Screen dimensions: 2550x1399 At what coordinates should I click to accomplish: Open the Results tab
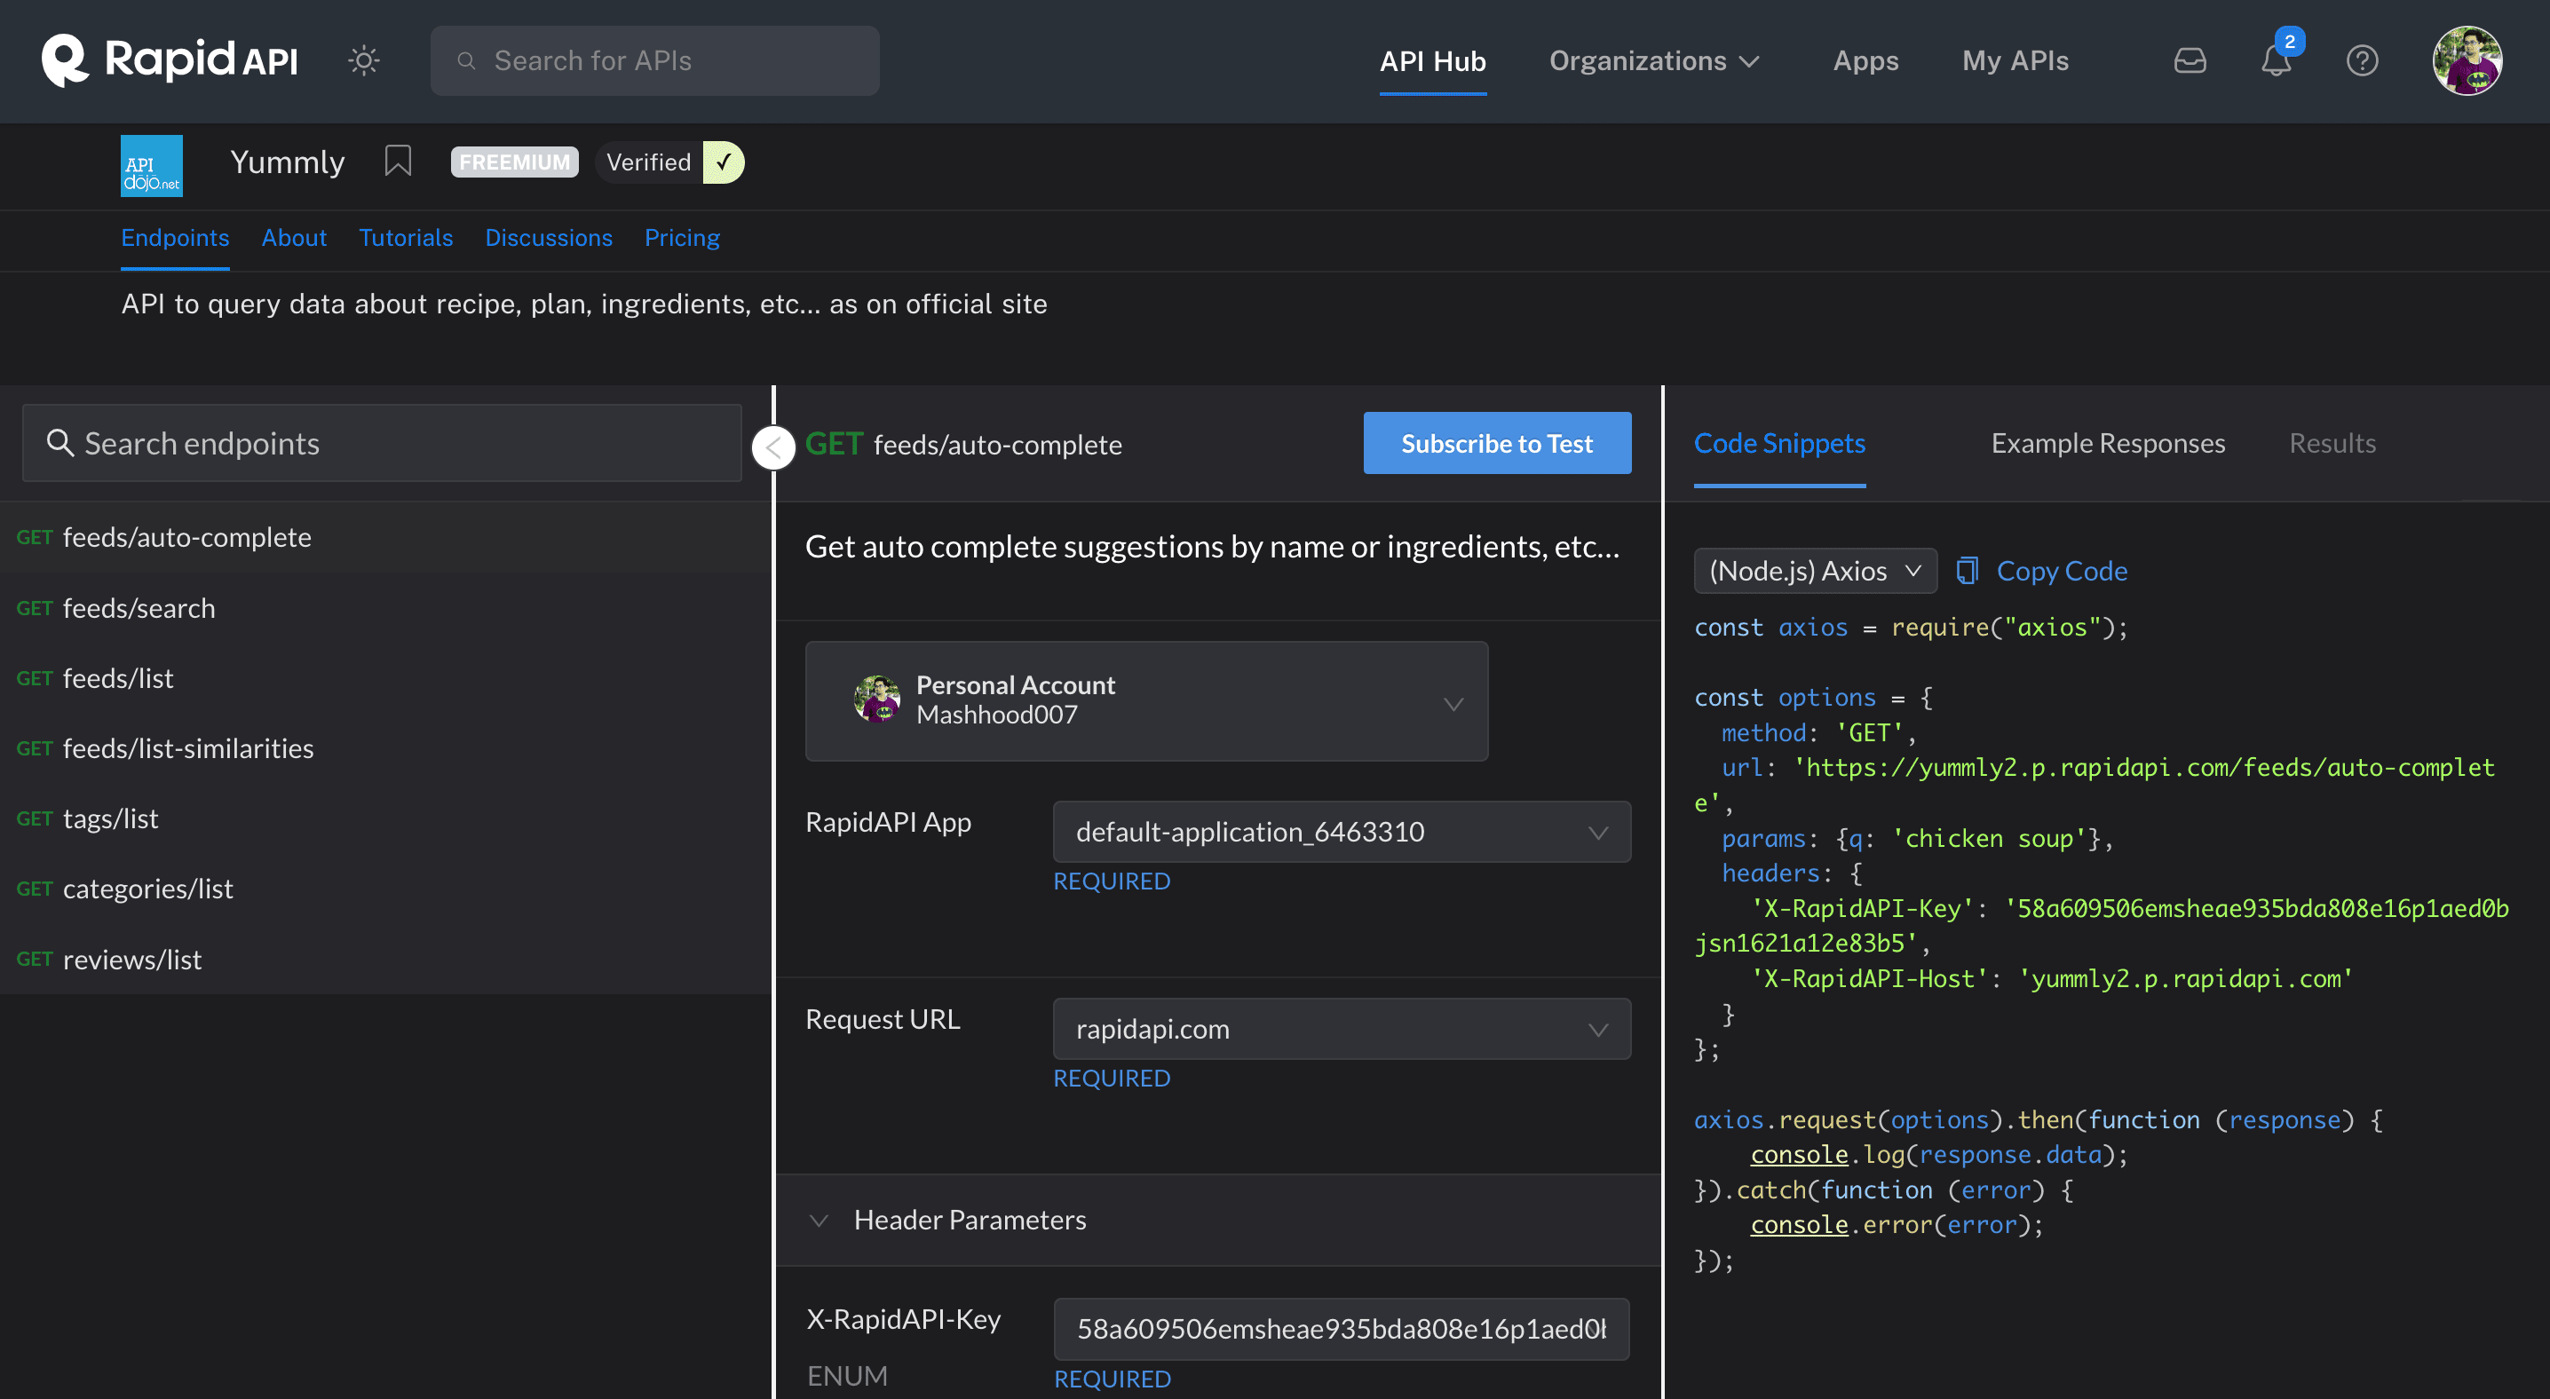pos(2332,443)
